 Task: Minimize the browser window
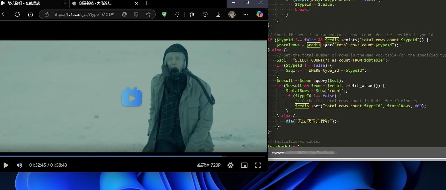[233, 2]
